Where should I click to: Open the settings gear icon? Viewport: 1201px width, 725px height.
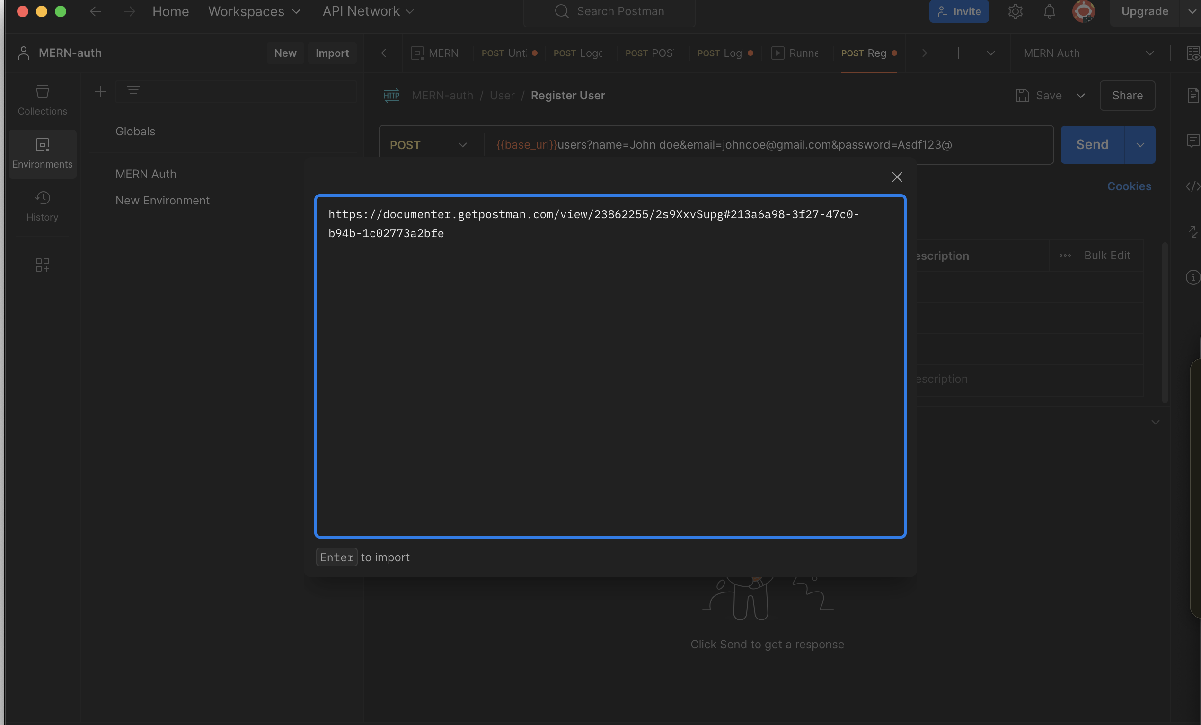[1015, 11]
